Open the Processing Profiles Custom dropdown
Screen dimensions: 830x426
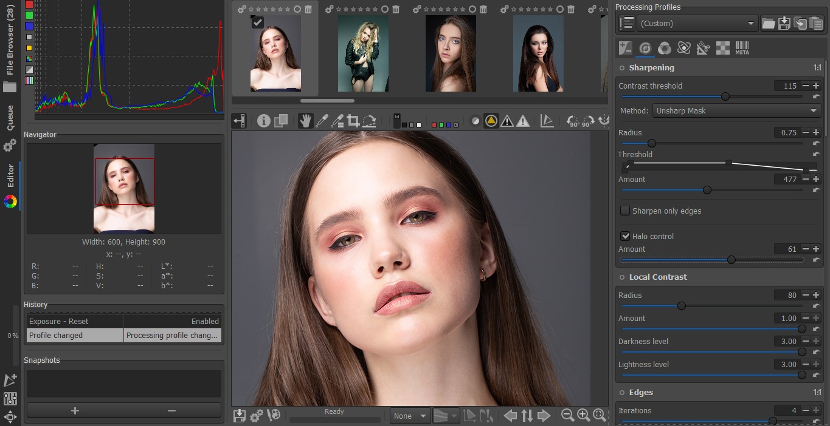696,24
